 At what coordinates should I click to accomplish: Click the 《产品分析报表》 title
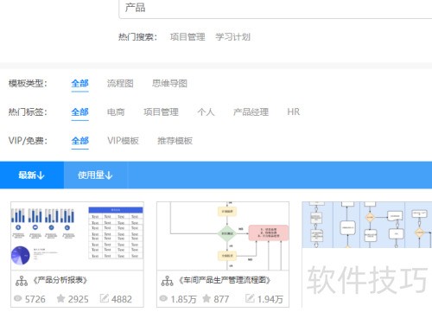pos(60,280)
